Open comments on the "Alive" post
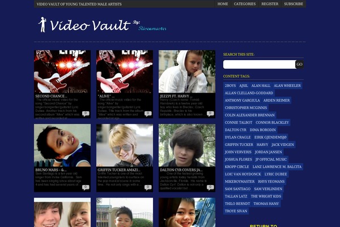 (x=148, y=113)
